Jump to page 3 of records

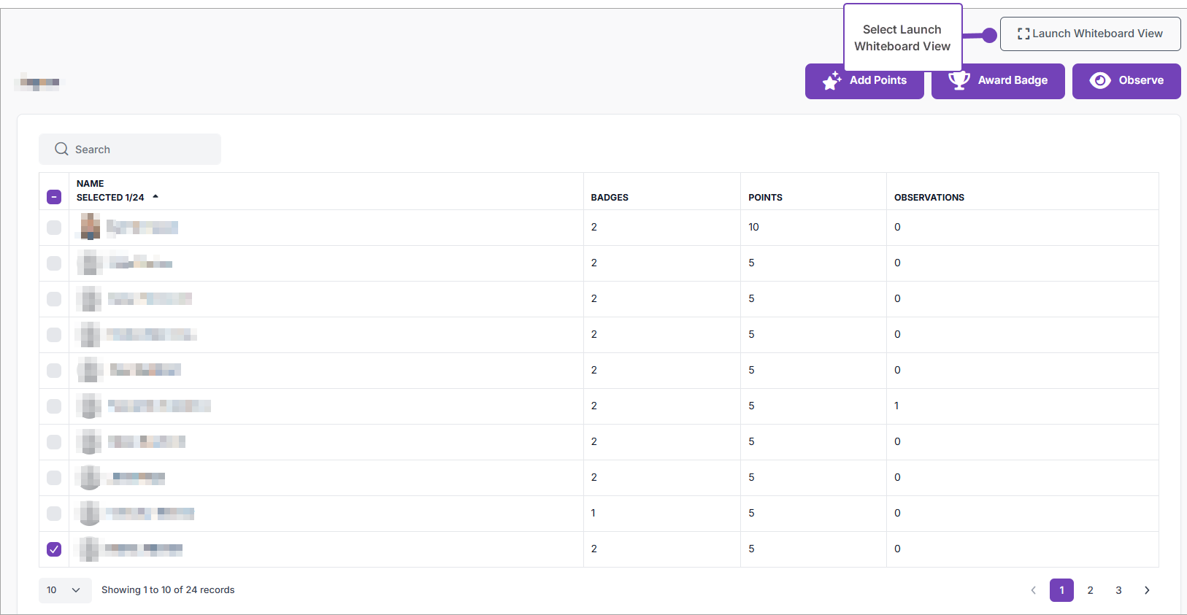click(x=1118, y=590)
